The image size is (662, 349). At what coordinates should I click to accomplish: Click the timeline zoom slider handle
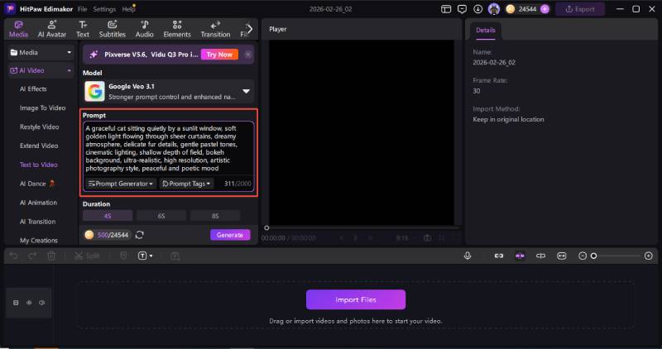pos(593,256)
